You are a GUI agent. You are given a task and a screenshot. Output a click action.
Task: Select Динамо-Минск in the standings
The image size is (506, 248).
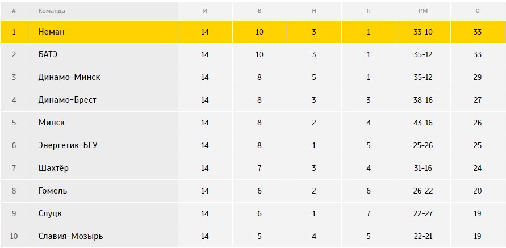(x=69, y=77)
